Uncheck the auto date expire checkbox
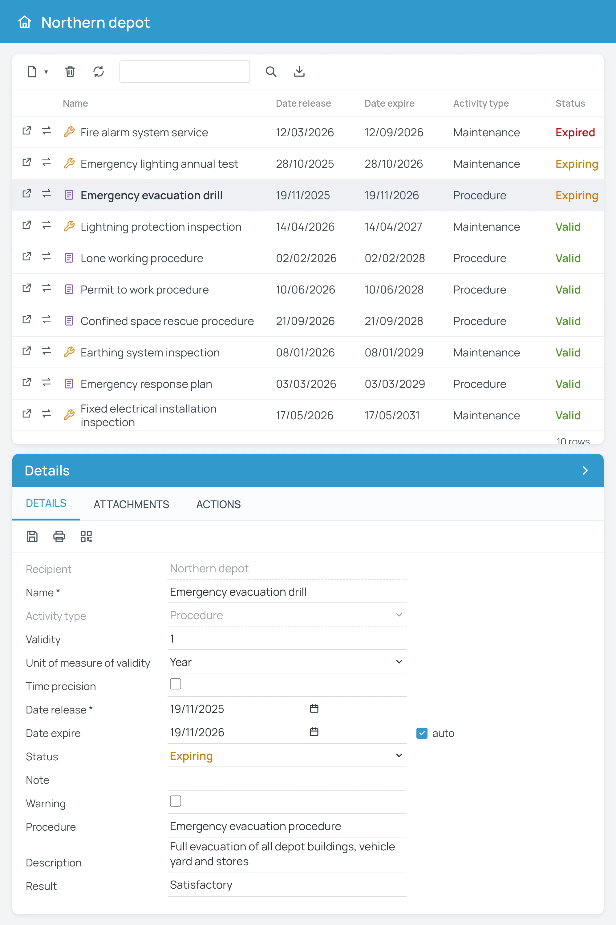 point(422,733)
